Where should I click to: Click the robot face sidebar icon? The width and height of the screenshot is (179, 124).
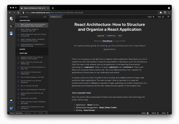click(11, 101)
